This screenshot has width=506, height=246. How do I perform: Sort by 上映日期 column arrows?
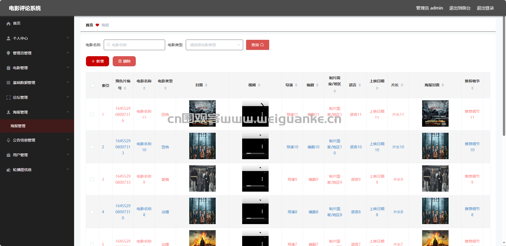pyautogui.click(x=377, y=88)
